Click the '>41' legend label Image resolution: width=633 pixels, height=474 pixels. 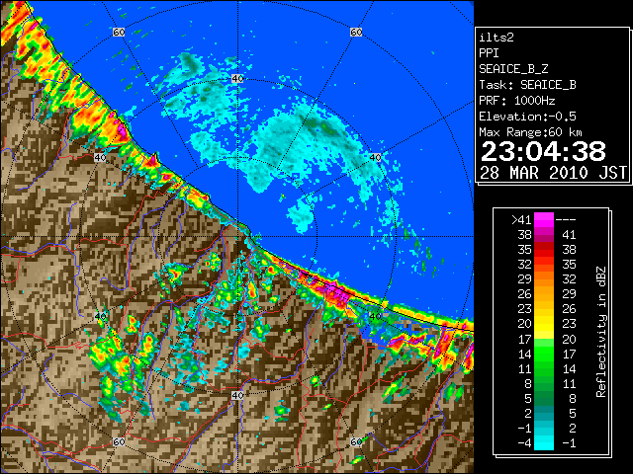(521, 219)
